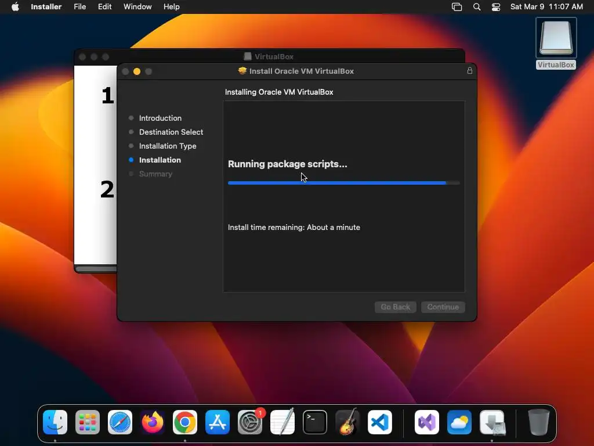Click the Stage Manager menu bar icon
Image resolution: width=594 pixels, height=446 pixels.
457,7
